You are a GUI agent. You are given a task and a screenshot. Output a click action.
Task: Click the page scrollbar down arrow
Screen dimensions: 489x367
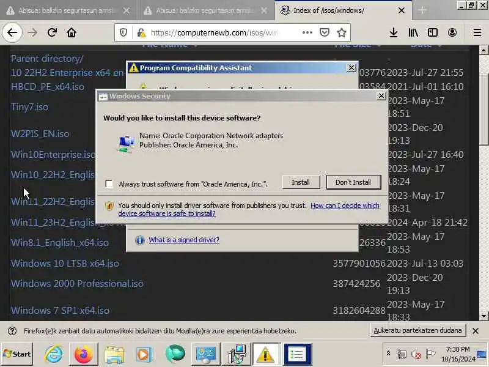[483, 316]
